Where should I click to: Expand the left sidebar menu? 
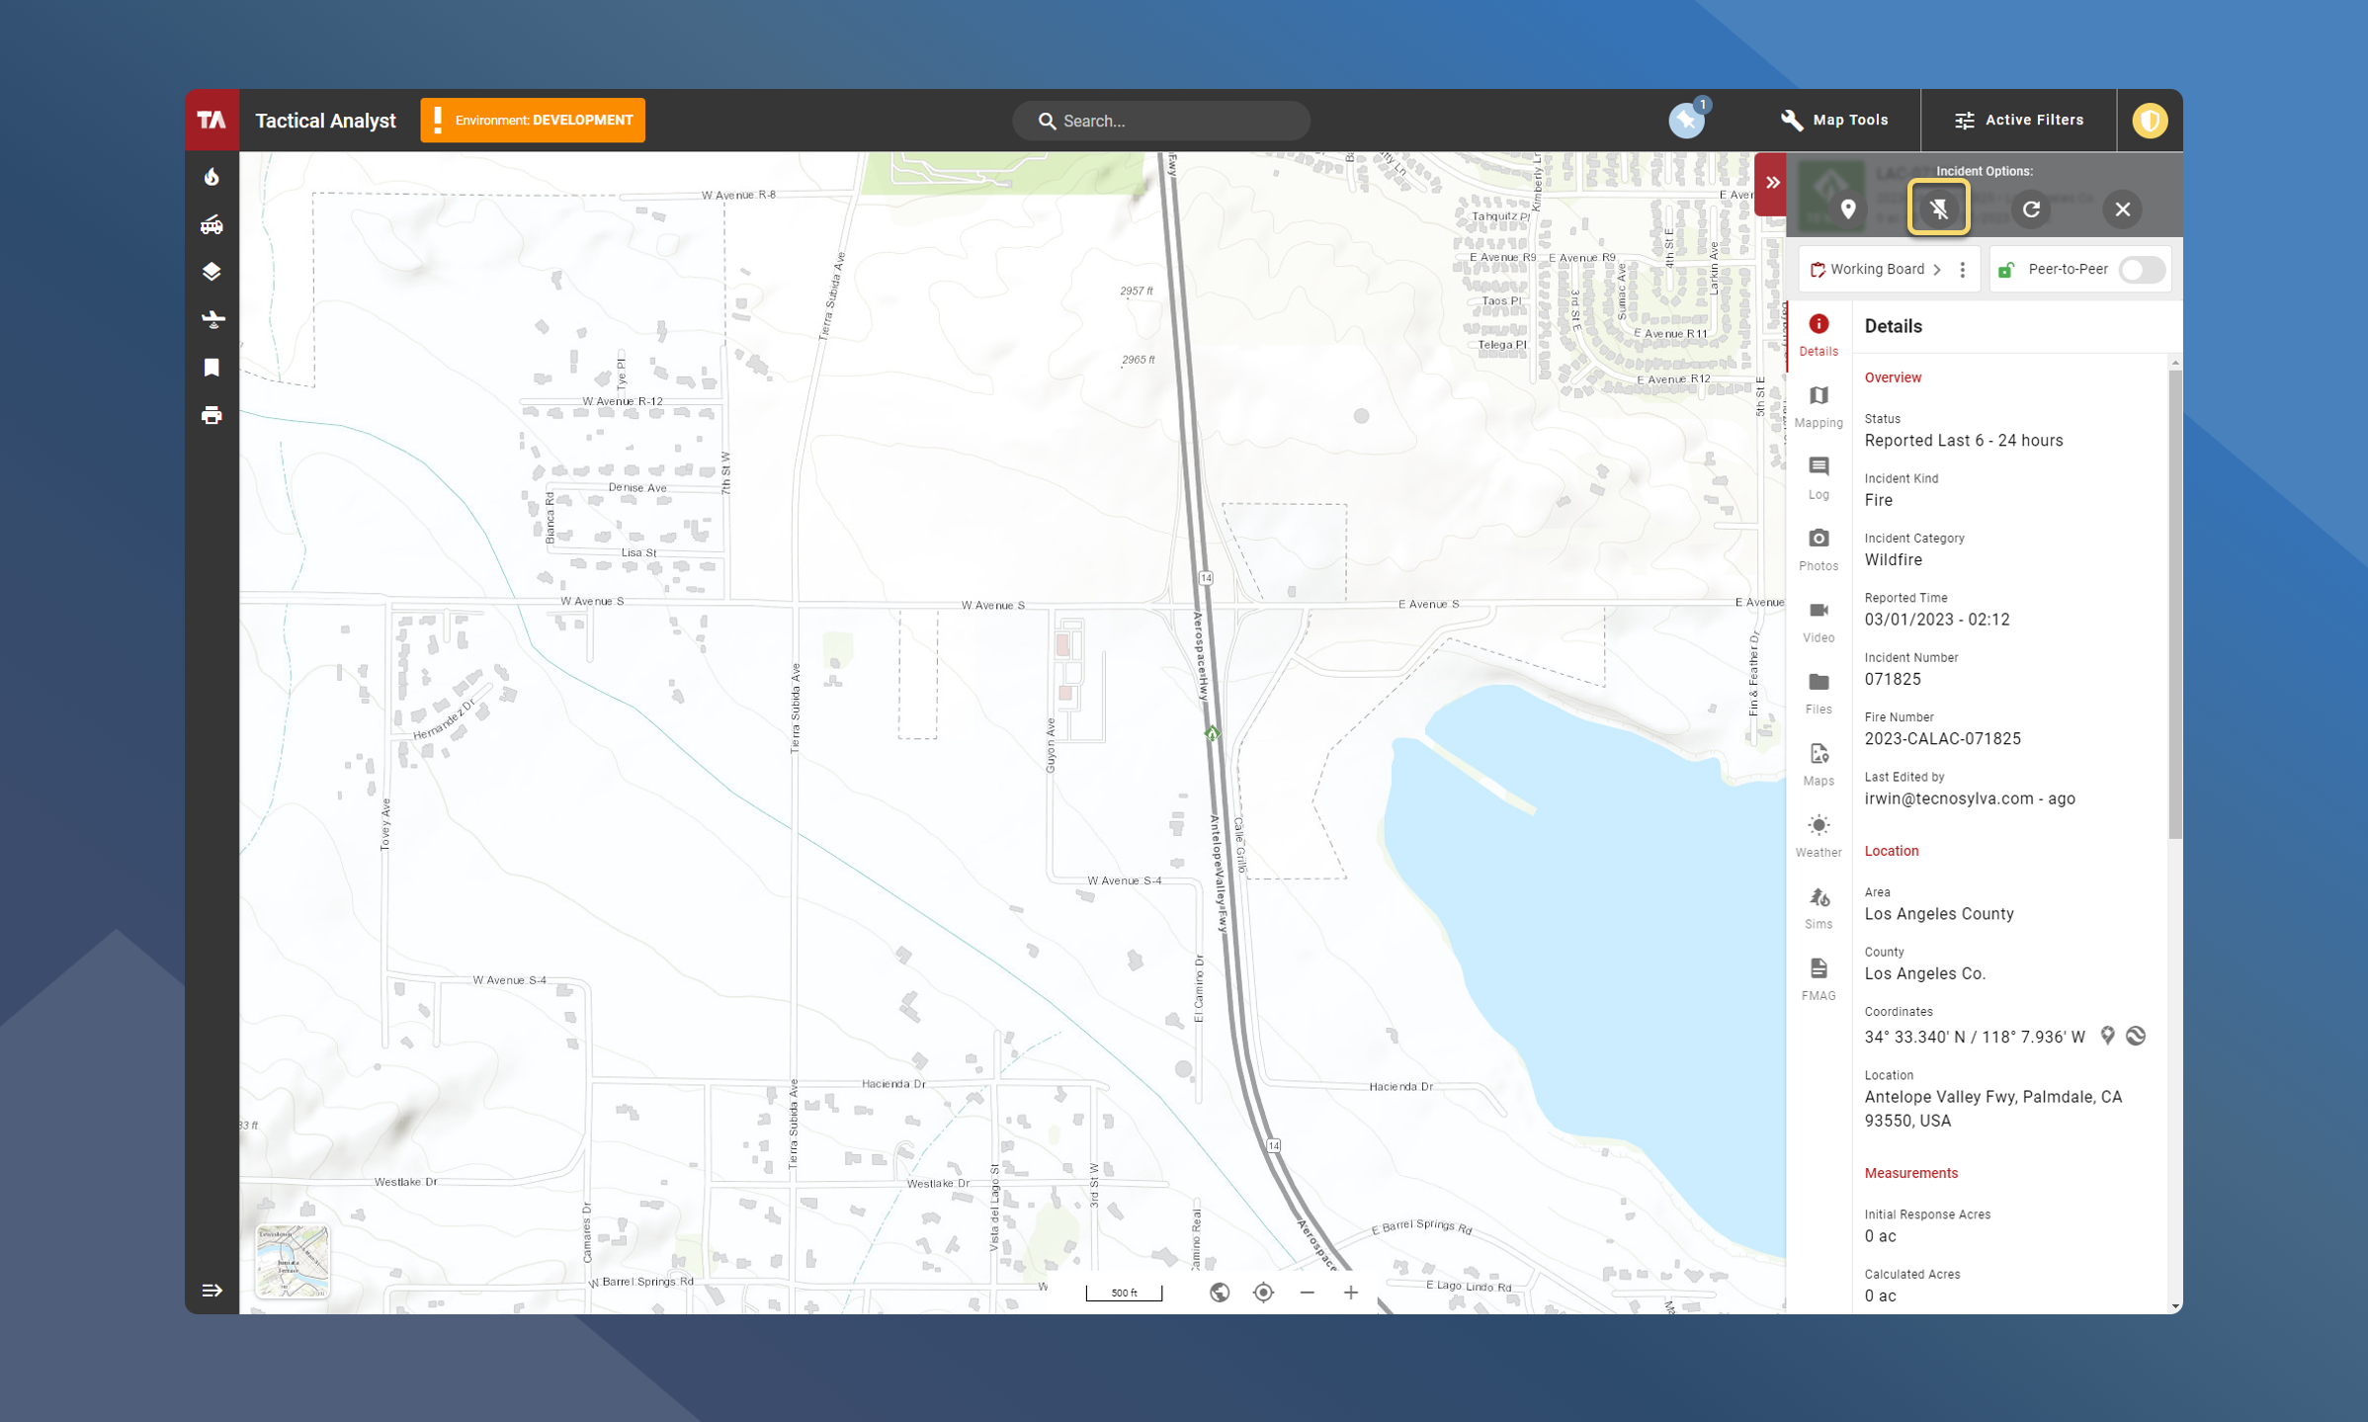click(x=211, y=1291)
